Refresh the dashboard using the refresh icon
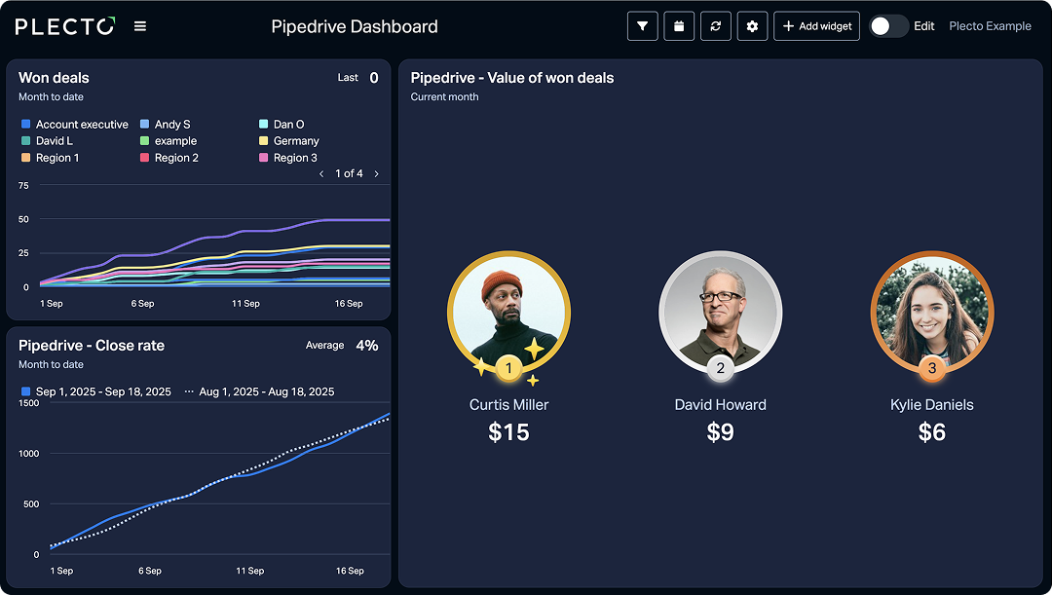The image size is (1052, 595). pyautogui.click(x=716, y=26)
